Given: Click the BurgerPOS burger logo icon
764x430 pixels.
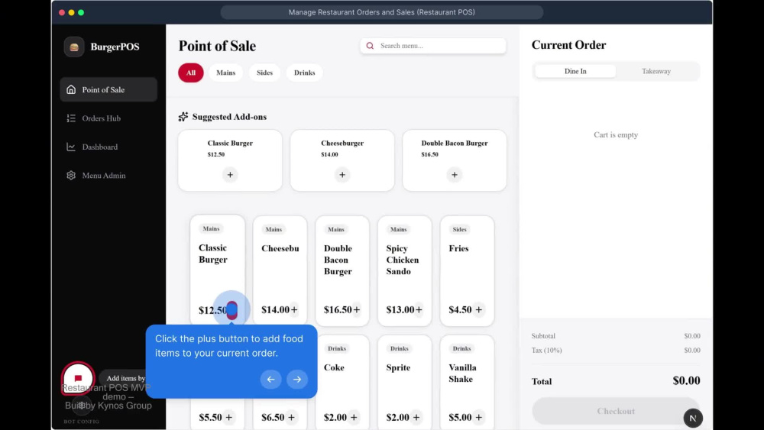Looking at the screenshot, I should click(74, 47).
